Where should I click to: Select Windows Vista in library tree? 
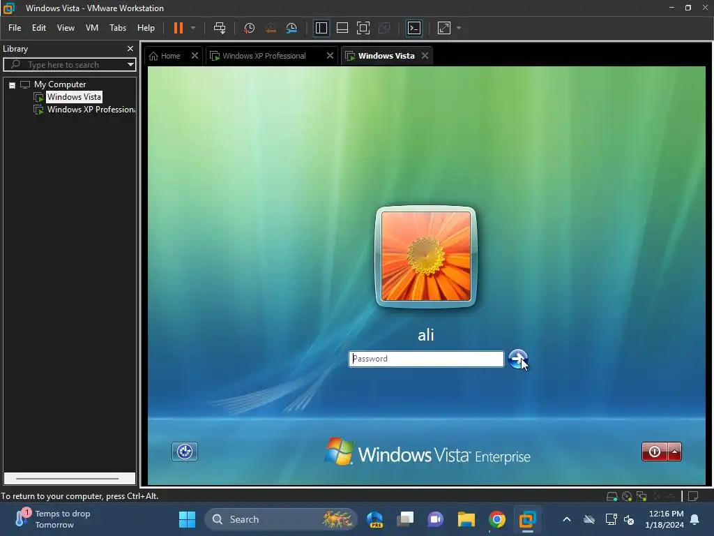point(74,96)
